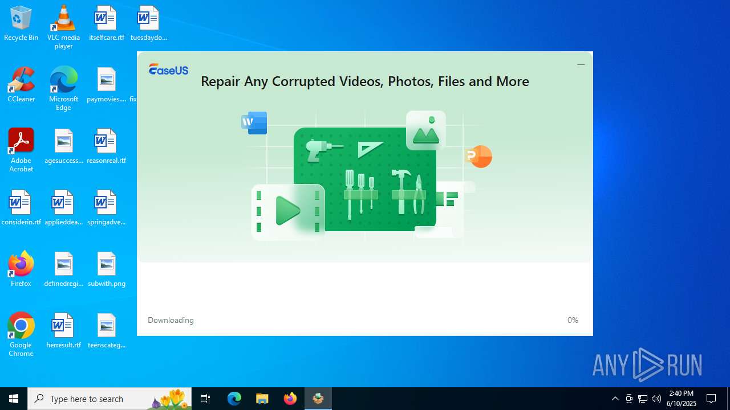The height and width of the screenshot is (410, 730).
Task: Select the reasonreal.rtf document
Action: [x=106, y=147]
